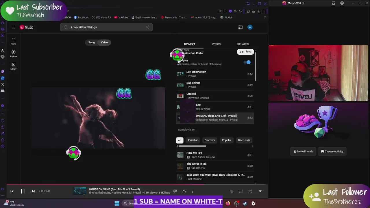
Task: Select the Deep cuts filter chip
Action: pos(244,140)
